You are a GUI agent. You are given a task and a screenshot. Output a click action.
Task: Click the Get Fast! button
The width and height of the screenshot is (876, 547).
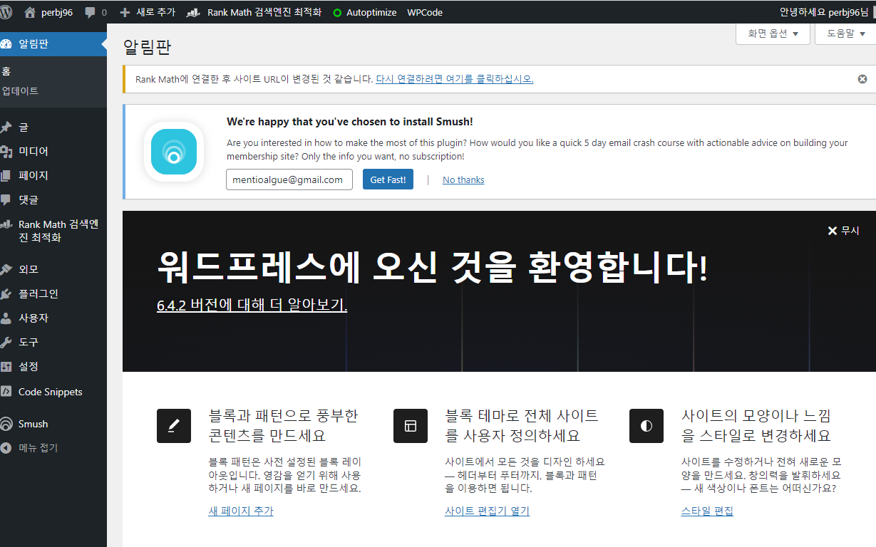point(388,179)
